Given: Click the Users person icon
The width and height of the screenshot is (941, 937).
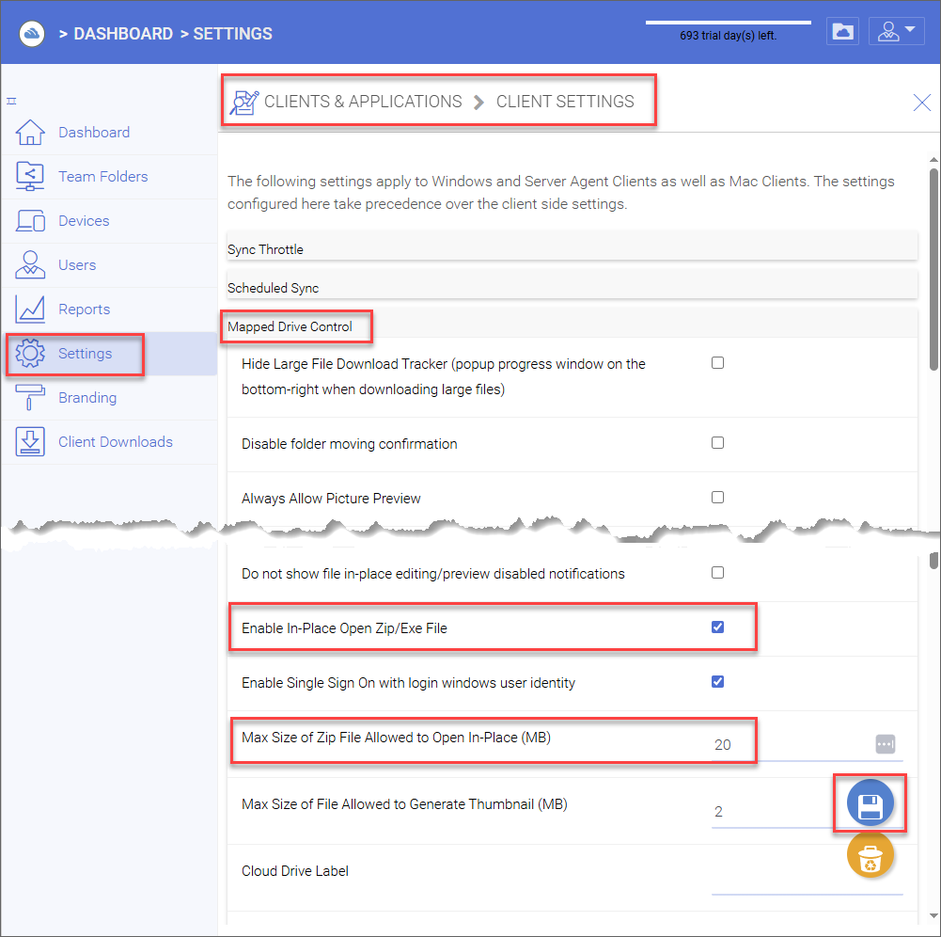Looking at the screenshot, I should [x=30, y=265].
